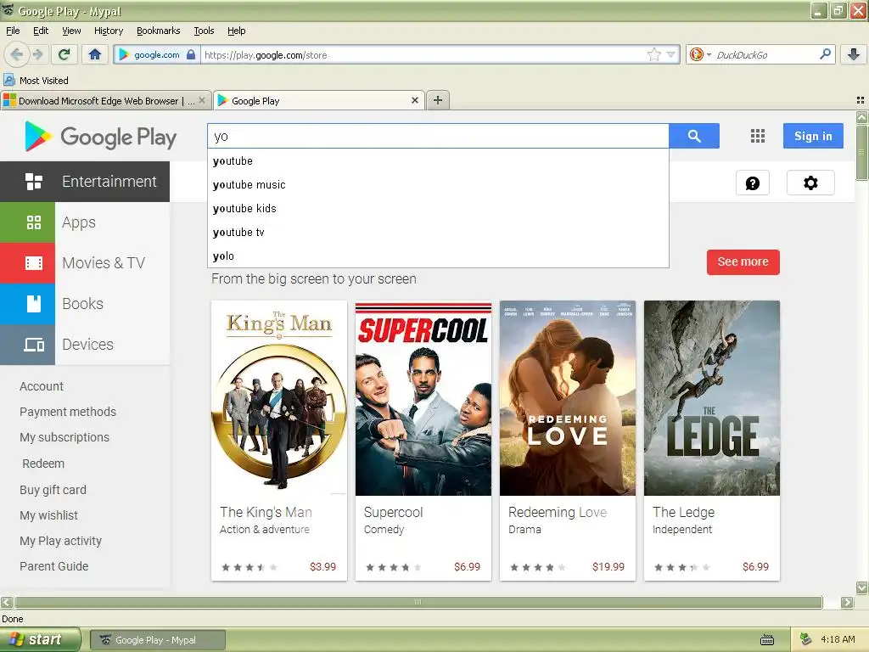Open My subscriptions link

[64, 437]
